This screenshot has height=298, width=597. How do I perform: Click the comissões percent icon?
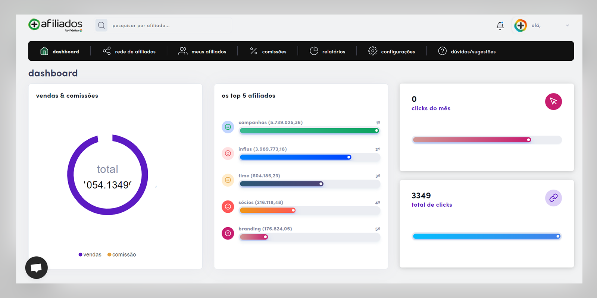click(254, 51)
